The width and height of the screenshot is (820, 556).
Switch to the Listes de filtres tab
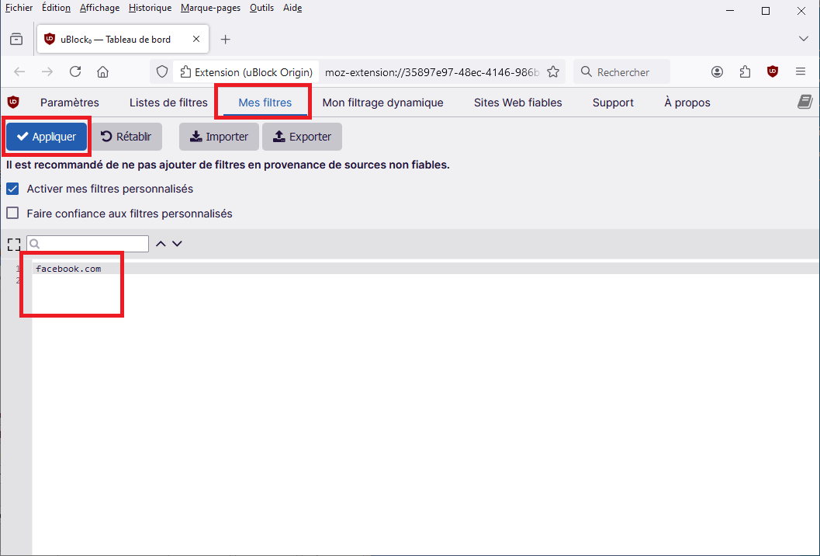(x=168, y=103)
